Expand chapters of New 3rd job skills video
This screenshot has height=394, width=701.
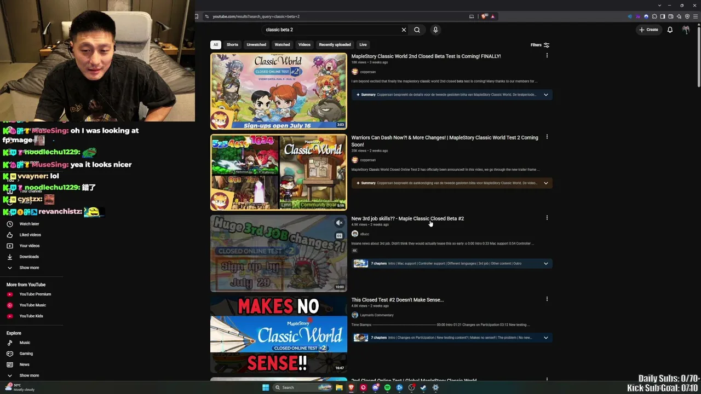click(545, 264)
